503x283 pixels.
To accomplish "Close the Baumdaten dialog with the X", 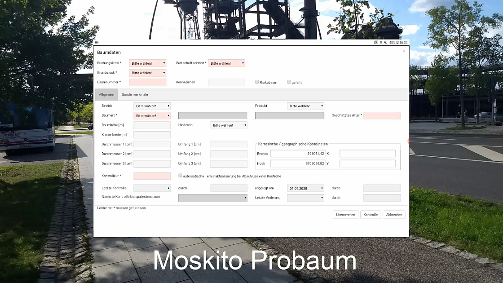I will [x=404, y=52].
